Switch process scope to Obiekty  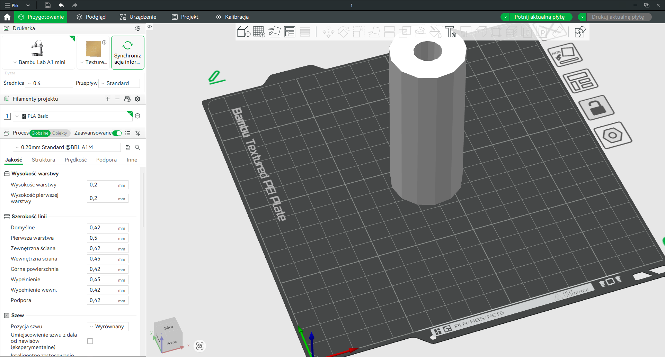tap(60, 133)
